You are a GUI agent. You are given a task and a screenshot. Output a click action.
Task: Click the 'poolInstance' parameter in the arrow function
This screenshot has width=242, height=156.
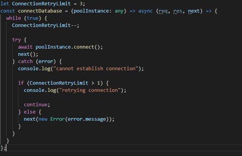tap(91, 11)
